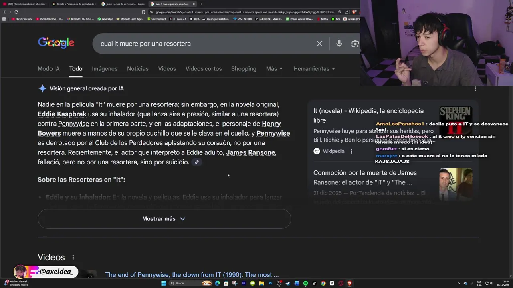Open TikTok from the taskbar
Screen dimensions: 513x288
pos(314,283)
